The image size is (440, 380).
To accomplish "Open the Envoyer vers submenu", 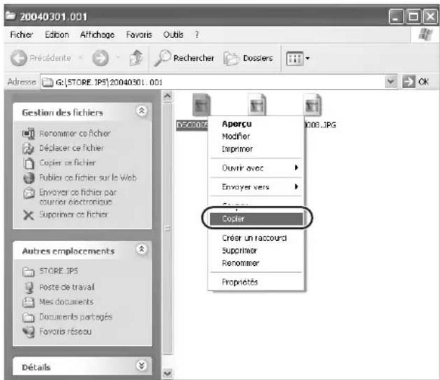I will click(256, 187).
